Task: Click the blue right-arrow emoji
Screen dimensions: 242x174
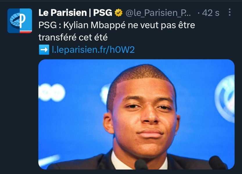Action: pos(44,50)
